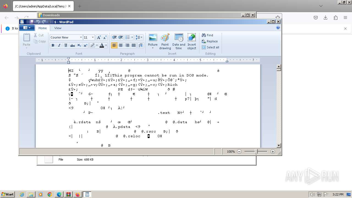Open Customize Quick Access Toolbar dropdown

point(49,22)
